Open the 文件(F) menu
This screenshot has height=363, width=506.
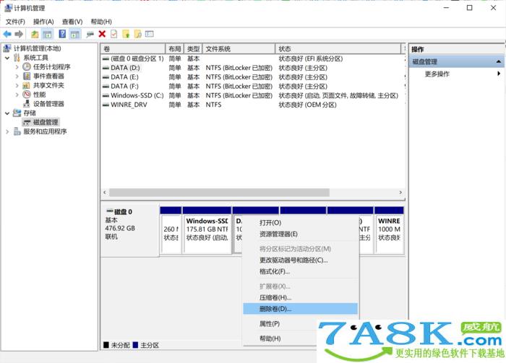click(15, 22)
